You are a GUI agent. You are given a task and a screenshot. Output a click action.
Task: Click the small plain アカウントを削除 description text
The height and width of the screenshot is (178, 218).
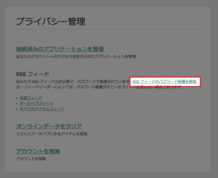(31, 159)
